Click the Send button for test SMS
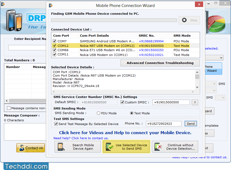The height and width of the screenshot is (170, 231). click(x=191, y=124)
